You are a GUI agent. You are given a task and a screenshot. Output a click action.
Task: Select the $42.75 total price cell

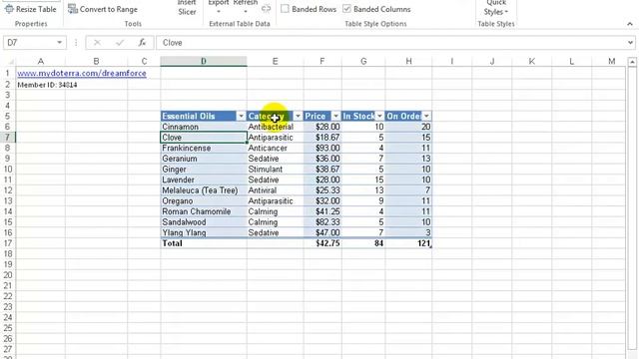(322, 243)
